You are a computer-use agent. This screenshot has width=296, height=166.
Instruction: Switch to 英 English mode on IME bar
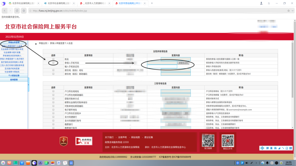tap(271, 148)
